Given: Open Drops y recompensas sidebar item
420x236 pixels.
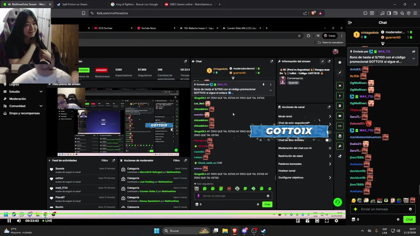Looking at the screenshot, I should click(22, 113).
